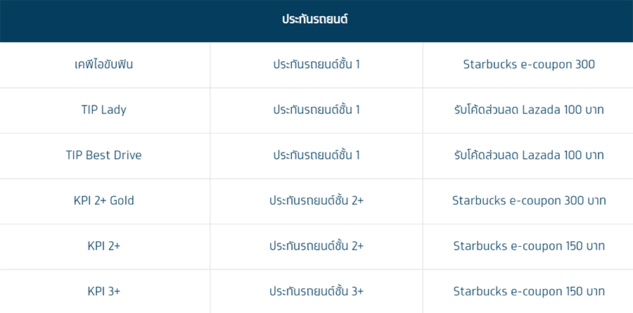Click ประกันรถยนต์ชั้น 2+ in the plain KPI 2+ row
Screen dimensions: 633x313
click(316, 246)
